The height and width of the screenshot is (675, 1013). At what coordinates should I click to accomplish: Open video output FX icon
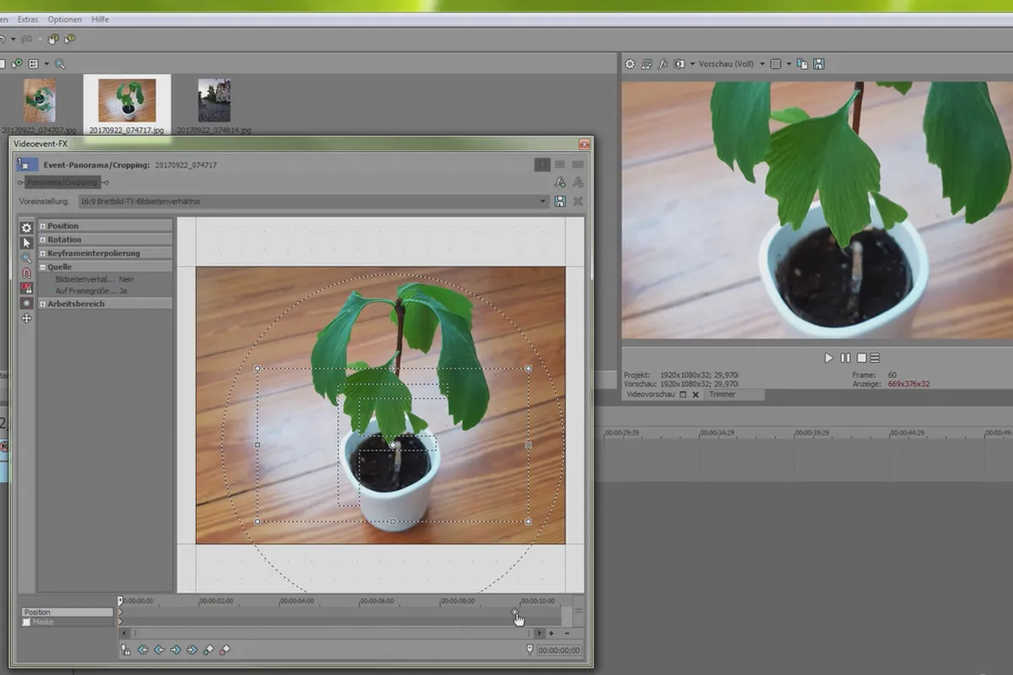coord(663,64)
